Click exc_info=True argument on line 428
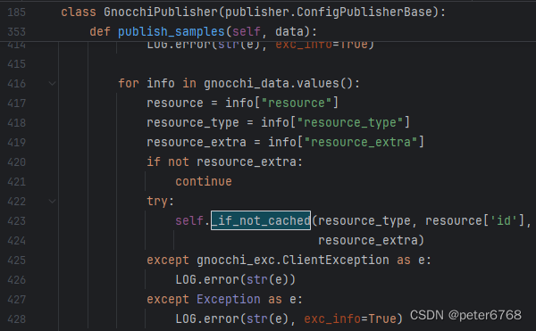 [x=349, y=319]
